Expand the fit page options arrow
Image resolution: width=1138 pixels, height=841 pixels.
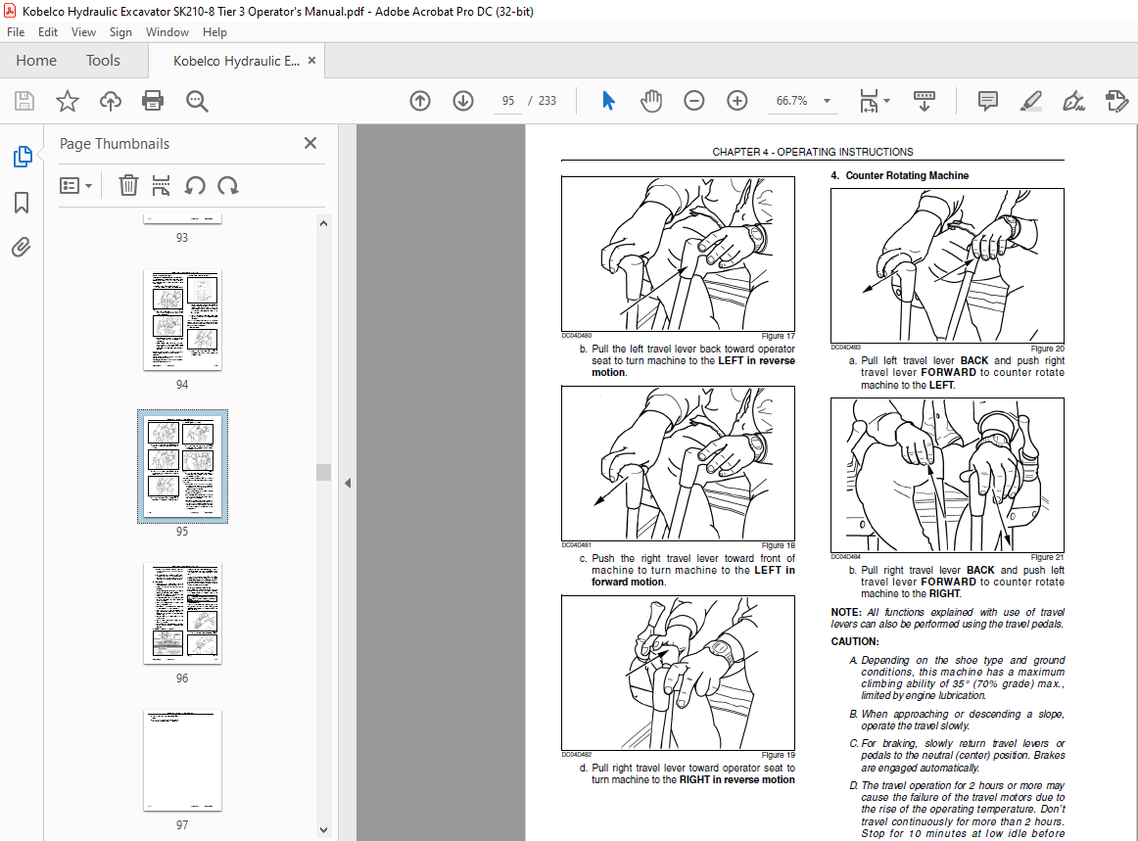(887, 101)
